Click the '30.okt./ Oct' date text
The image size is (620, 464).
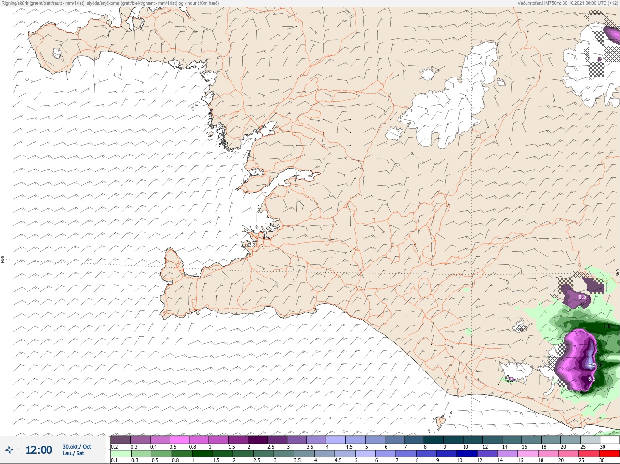(x=77, y=447)
